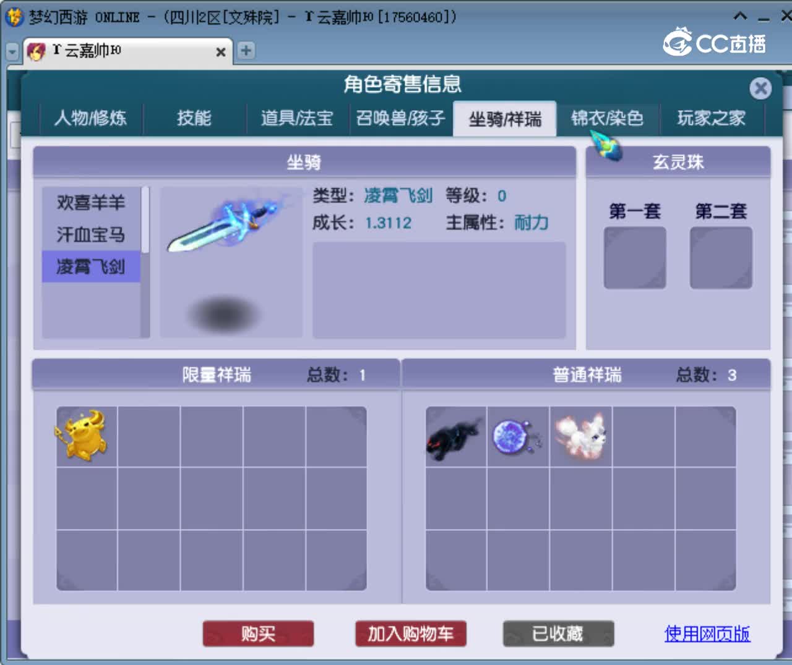
Task: Click the 坐骑 panel header
Action: pyautogui.click(x=304, y=162)
